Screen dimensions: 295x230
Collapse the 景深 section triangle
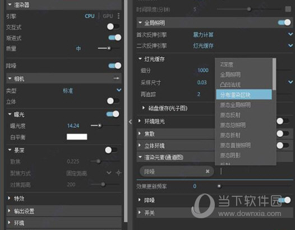point(10,150)
